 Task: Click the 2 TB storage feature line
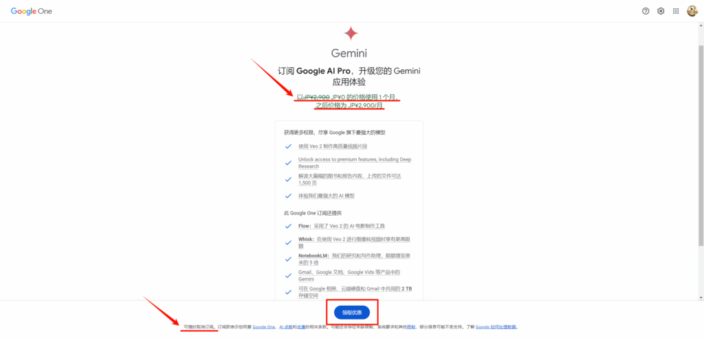355,292
